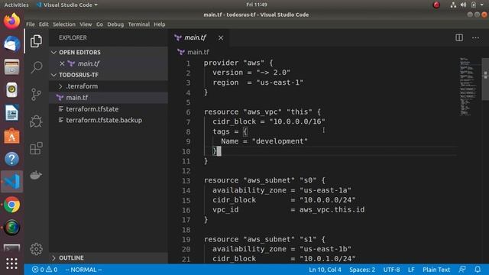Screen dimensions: 489x275
Task: Click the "us-east-1" region value
Action: tap(280, 82)
